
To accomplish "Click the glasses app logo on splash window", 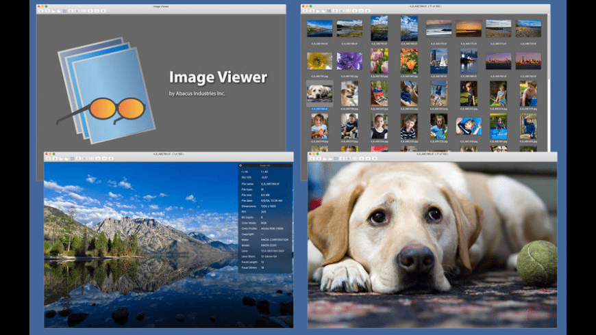I will 106,90.
